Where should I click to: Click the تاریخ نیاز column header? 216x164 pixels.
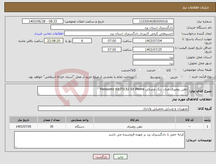point(23,120)
